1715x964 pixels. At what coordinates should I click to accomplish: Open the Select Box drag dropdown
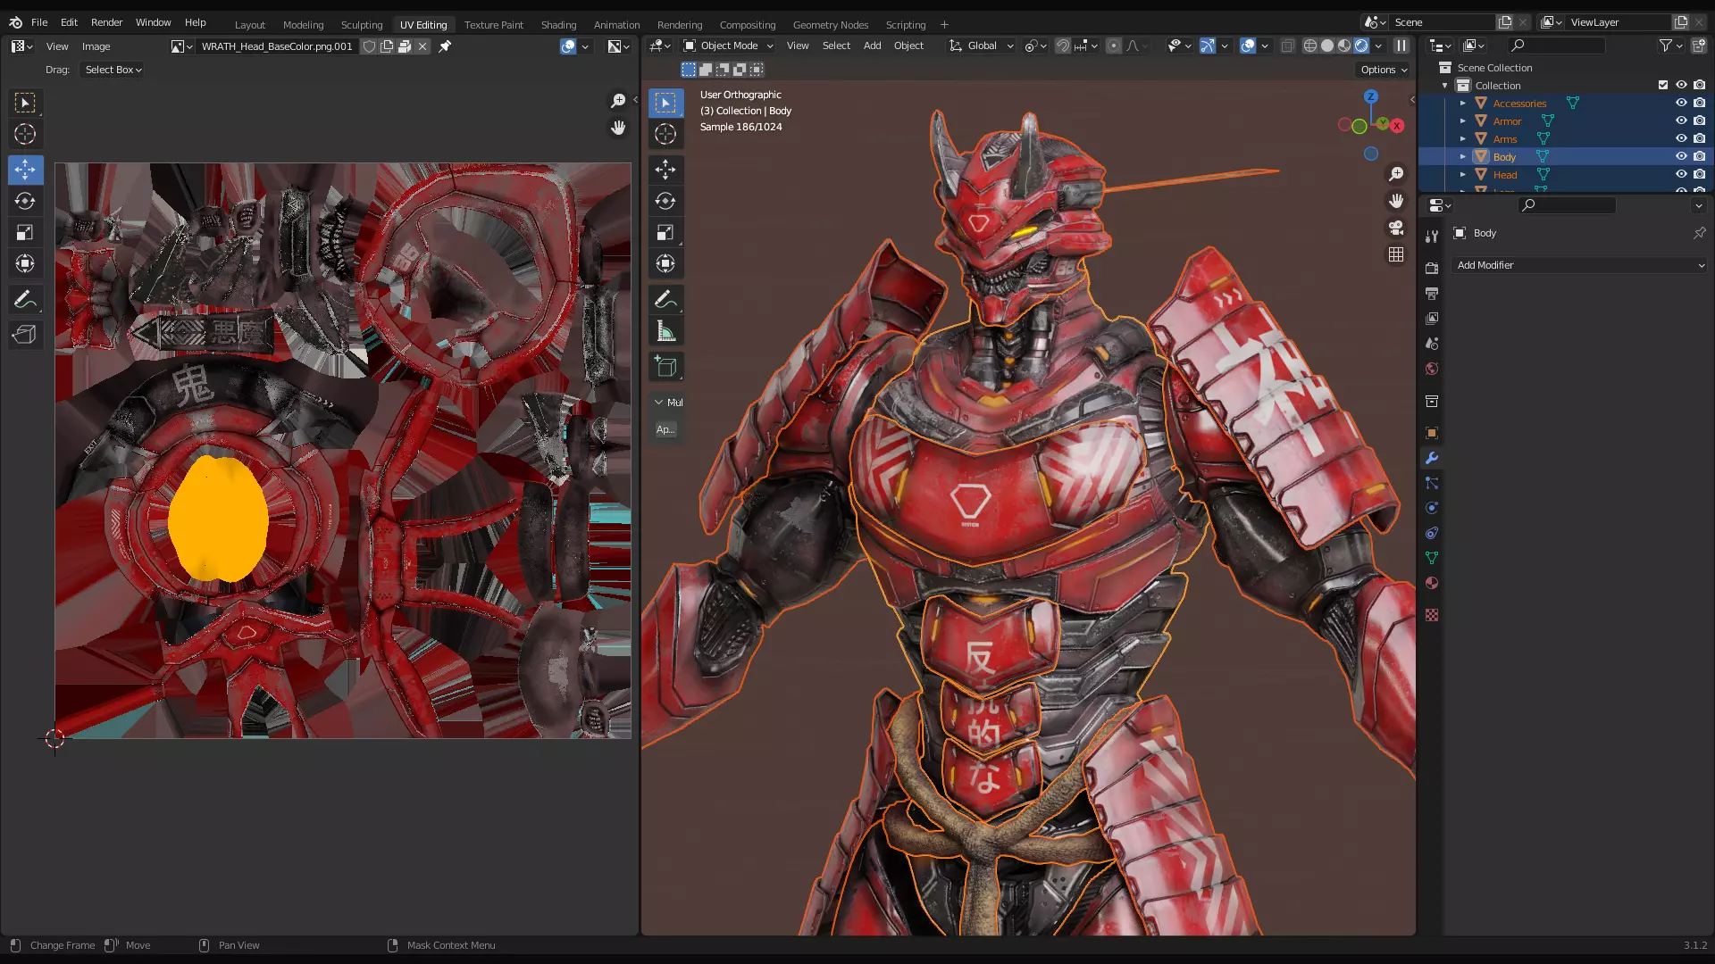click(x=113, y=70)
